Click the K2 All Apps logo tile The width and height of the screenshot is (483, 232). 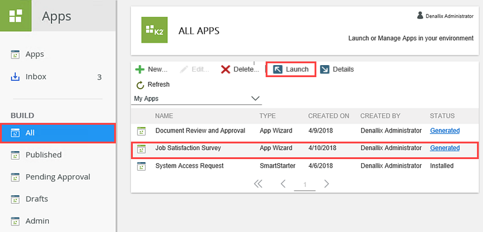click(x=155, y=30)
